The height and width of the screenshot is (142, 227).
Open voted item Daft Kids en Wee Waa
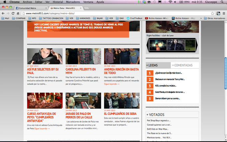pos(158,129)
